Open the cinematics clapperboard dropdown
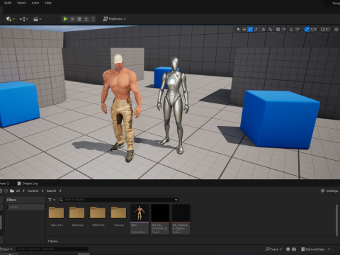Image resolution: width=340 pixels, height=255 pixels. [x=38, y=19]
